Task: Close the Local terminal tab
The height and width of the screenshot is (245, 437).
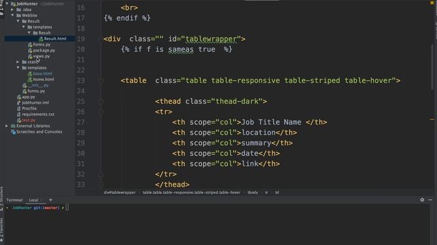Action: click(42, 200)
